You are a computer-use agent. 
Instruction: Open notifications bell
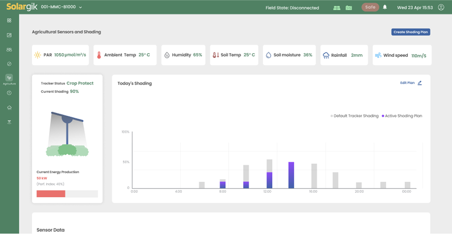(x=385, y=7)
